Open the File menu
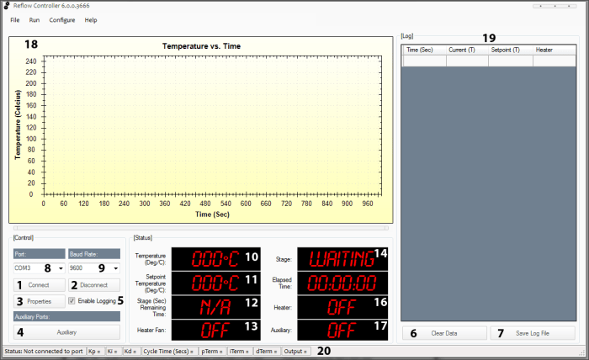 pos(15,19)
